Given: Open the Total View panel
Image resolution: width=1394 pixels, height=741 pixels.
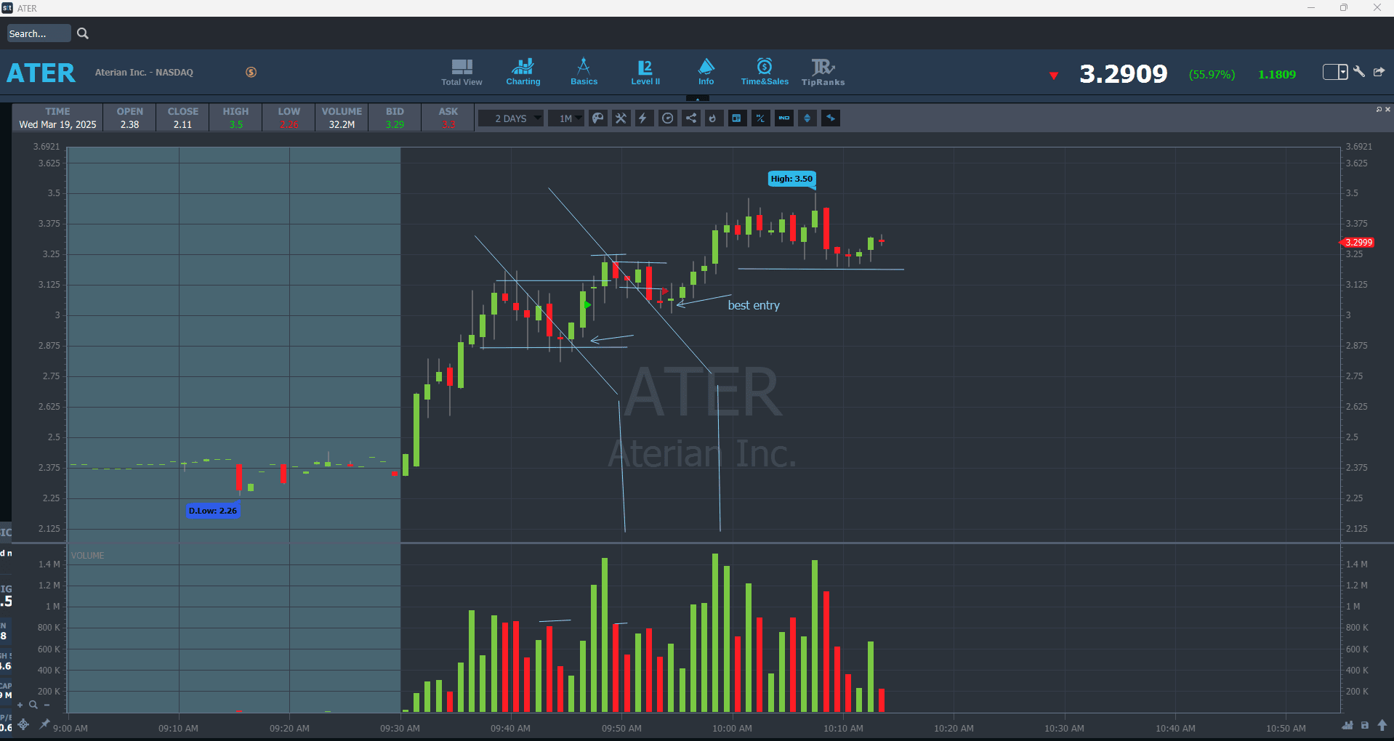Looking at the screenshot, I should [x=462, y=73].
